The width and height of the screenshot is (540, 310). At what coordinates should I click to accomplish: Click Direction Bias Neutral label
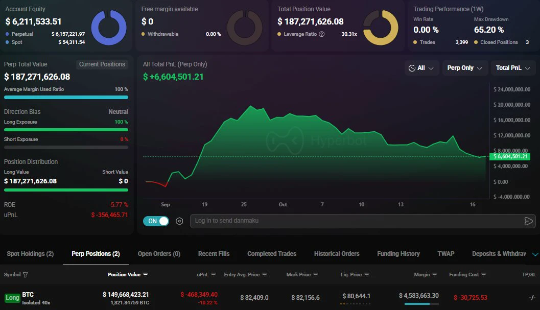tap(118, 112)
